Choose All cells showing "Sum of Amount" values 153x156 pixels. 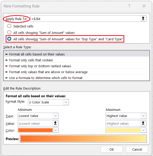pyautogui.click(x=9, y=32)
